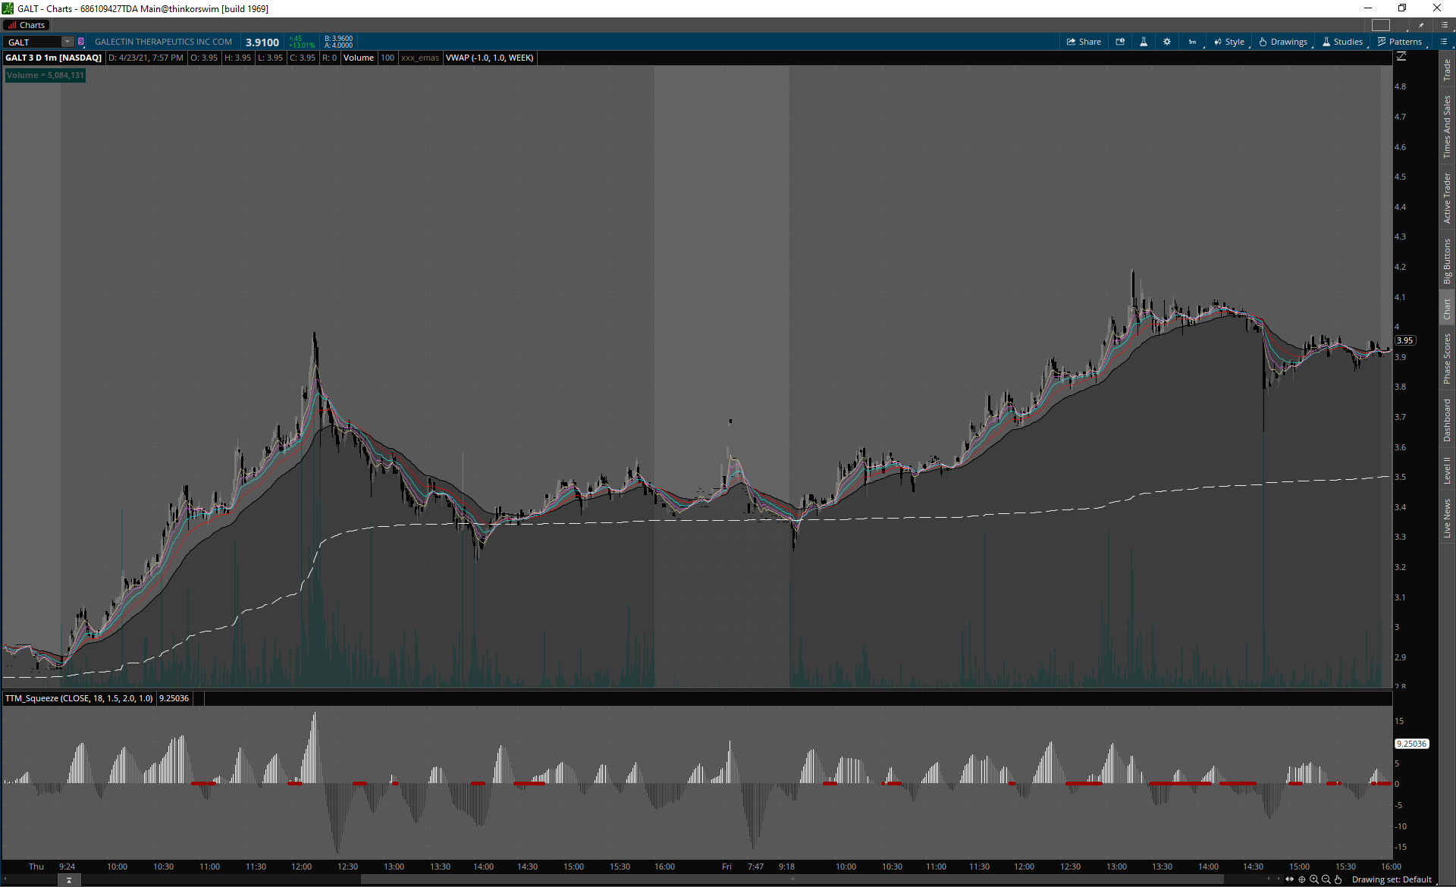Click the Drawing set: Default selector
Screen dimensions: 1456x887
[1392, 879]
